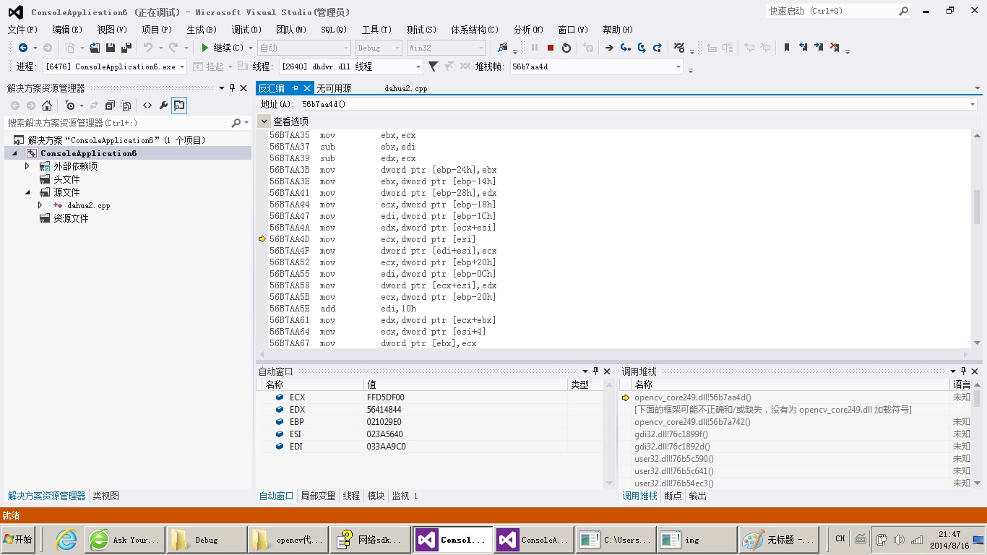Open the 堆栈帧 stack frame dropdown
The width and height of the screenshot is (987, 555).
click(678, 66)
